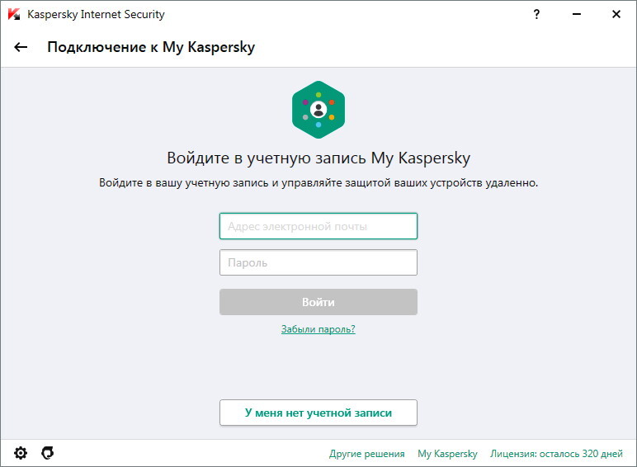Open help with the question mark
The image size is (637, 467).
click(x=536, y=15)
